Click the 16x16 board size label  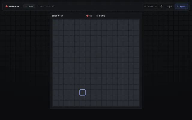[48, 6]
